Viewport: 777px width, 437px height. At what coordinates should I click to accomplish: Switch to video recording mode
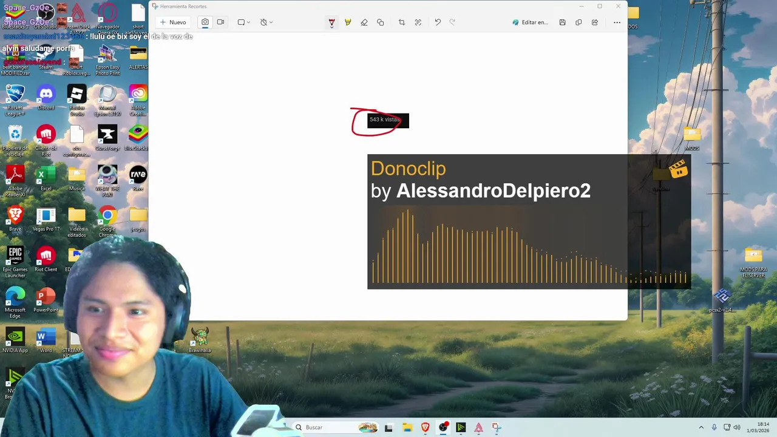pyautogui.click(x=220, y=22)
